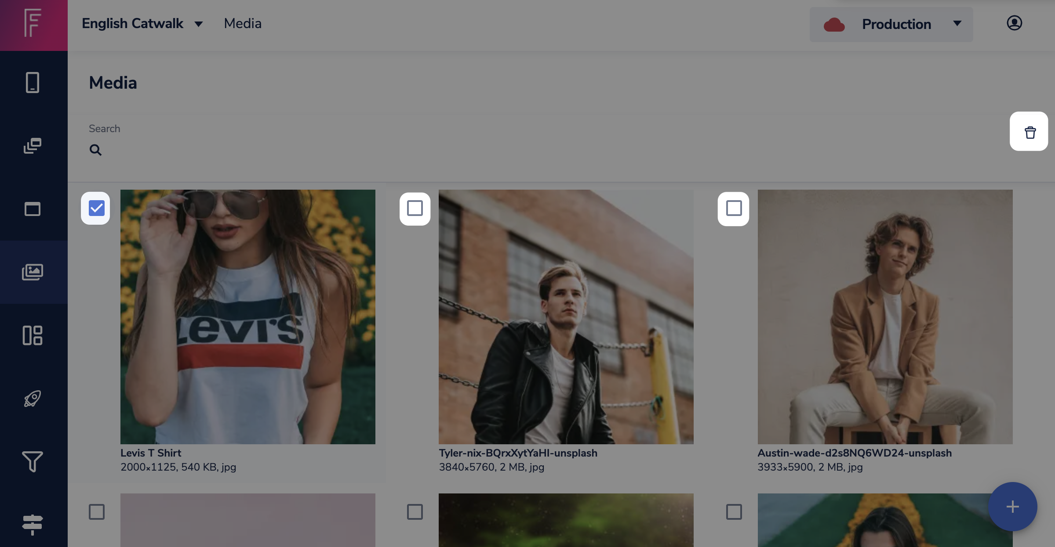Viewport: 1055px width, 547px height.
Task: Click the Production dropdown arrow
Action: tap(957, 24)
